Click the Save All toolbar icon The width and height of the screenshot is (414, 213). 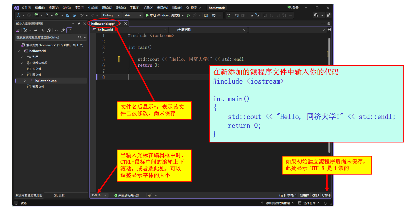74,15
